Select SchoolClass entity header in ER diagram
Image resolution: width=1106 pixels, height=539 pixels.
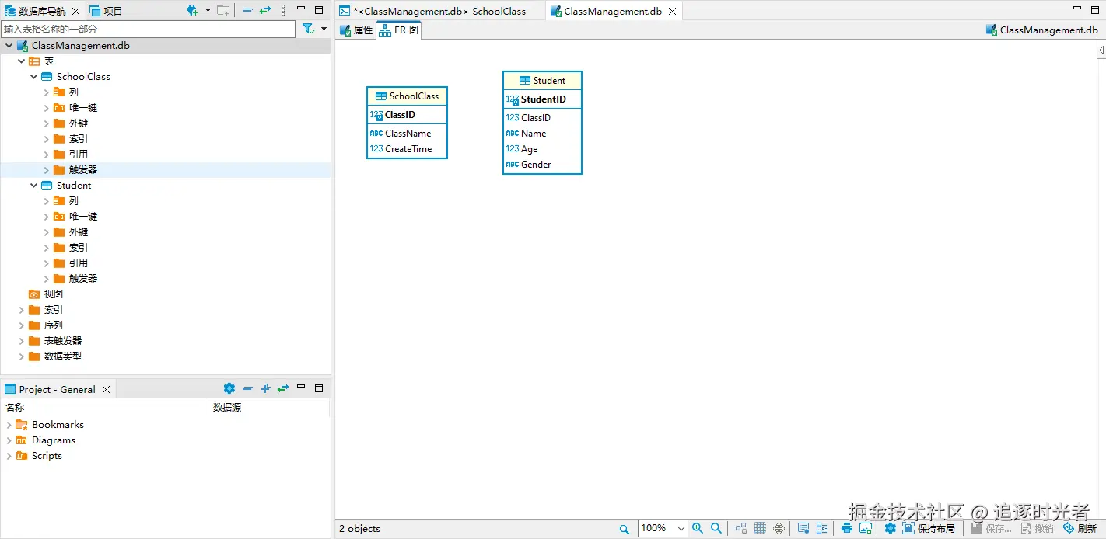[407, 96]
